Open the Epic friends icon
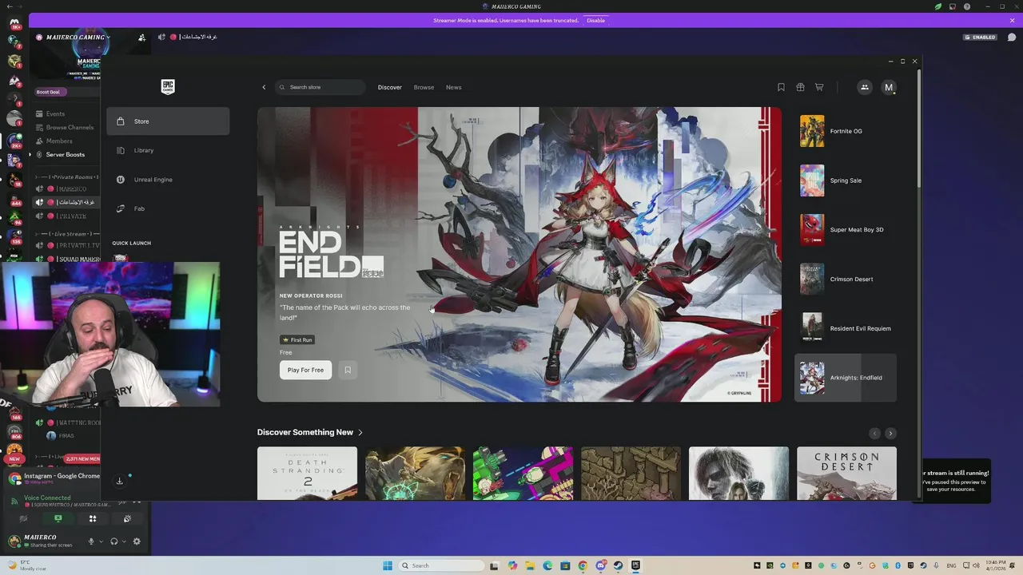This screenshot has height=575, width=1023. (x=865, y=87)
